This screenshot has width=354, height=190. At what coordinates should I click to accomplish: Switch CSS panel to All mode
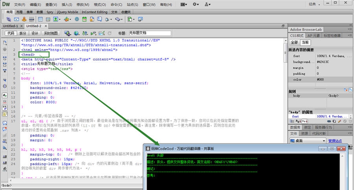294,42
